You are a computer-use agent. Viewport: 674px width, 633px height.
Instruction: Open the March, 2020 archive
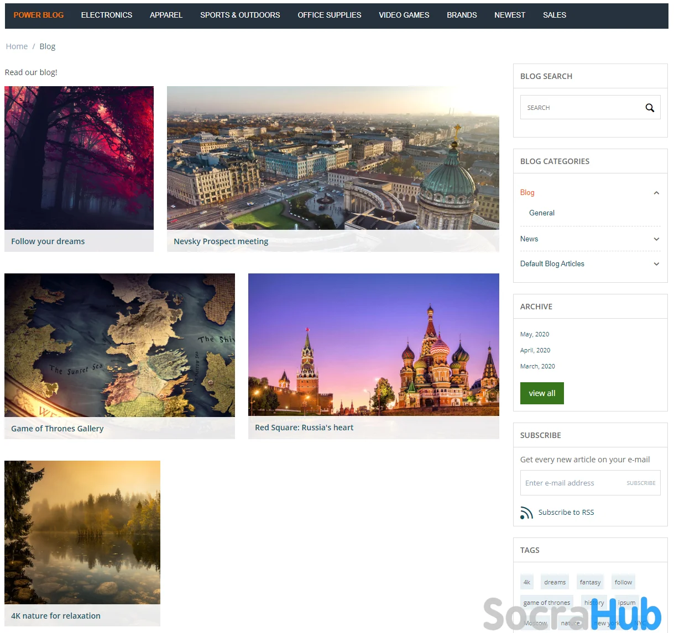(537, 366)
